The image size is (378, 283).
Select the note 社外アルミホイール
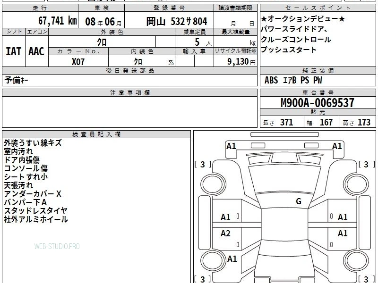click(x=36, y=219)
